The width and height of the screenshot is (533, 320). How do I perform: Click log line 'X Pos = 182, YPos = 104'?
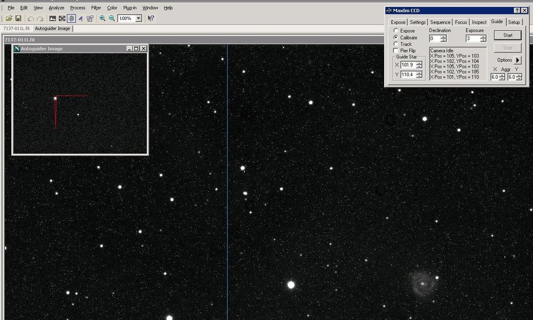pyautogui.click(x=455, y=61)
